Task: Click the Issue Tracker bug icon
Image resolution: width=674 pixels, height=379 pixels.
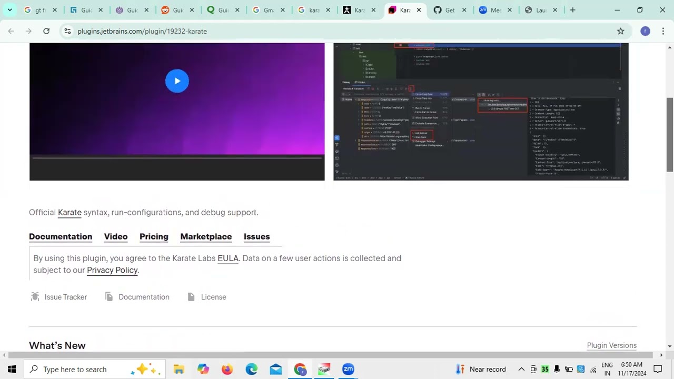Action: 35,297
